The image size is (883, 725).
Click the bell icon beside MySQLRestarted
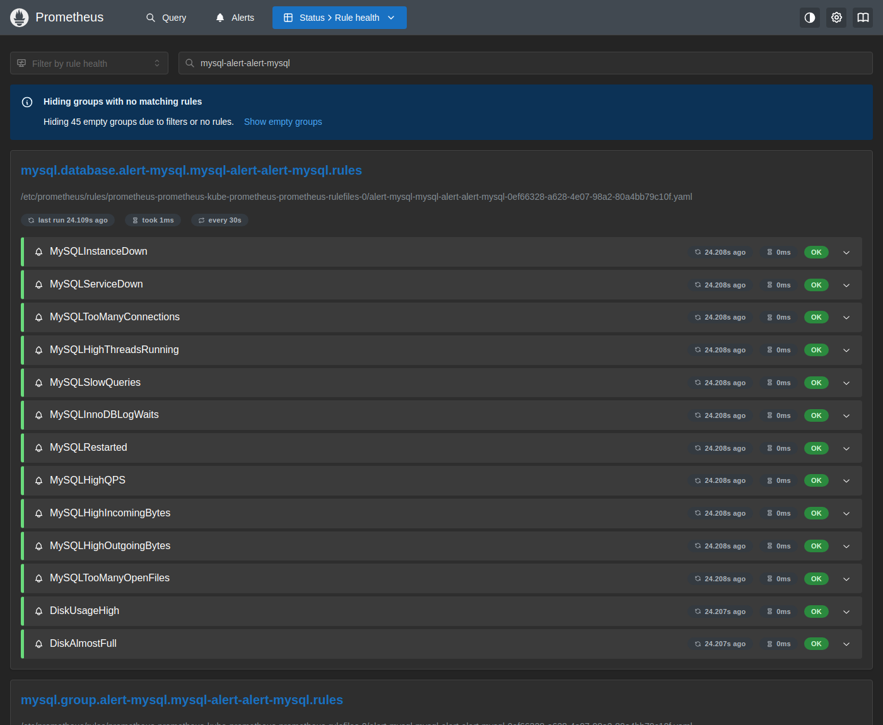(x=38, y=448)
